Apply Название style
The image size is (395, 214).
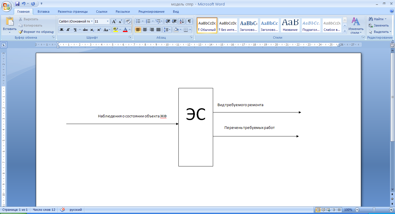coord(290,26)
